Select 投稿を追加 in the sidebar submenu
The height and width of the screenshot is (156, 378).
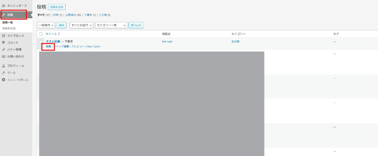(x=9, y=28)
